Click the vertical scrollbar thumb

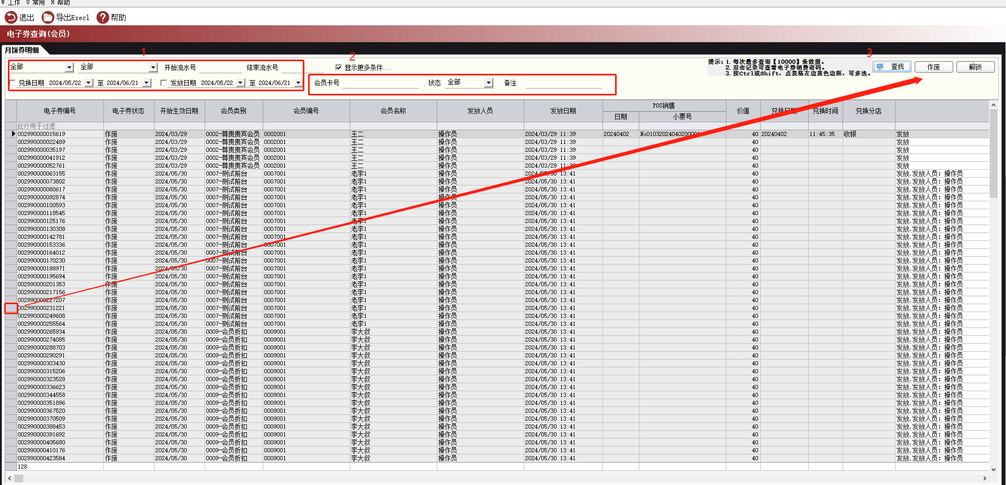point(993,153)
